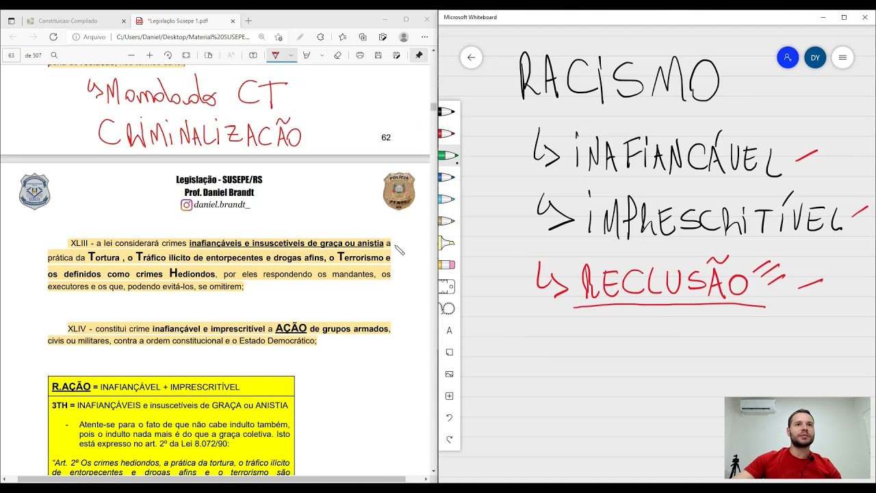The width and height of the screenshot is (876, 493).
Task: Select the light blue pen in Whiteboard
Action: click(x=448, y=199)
